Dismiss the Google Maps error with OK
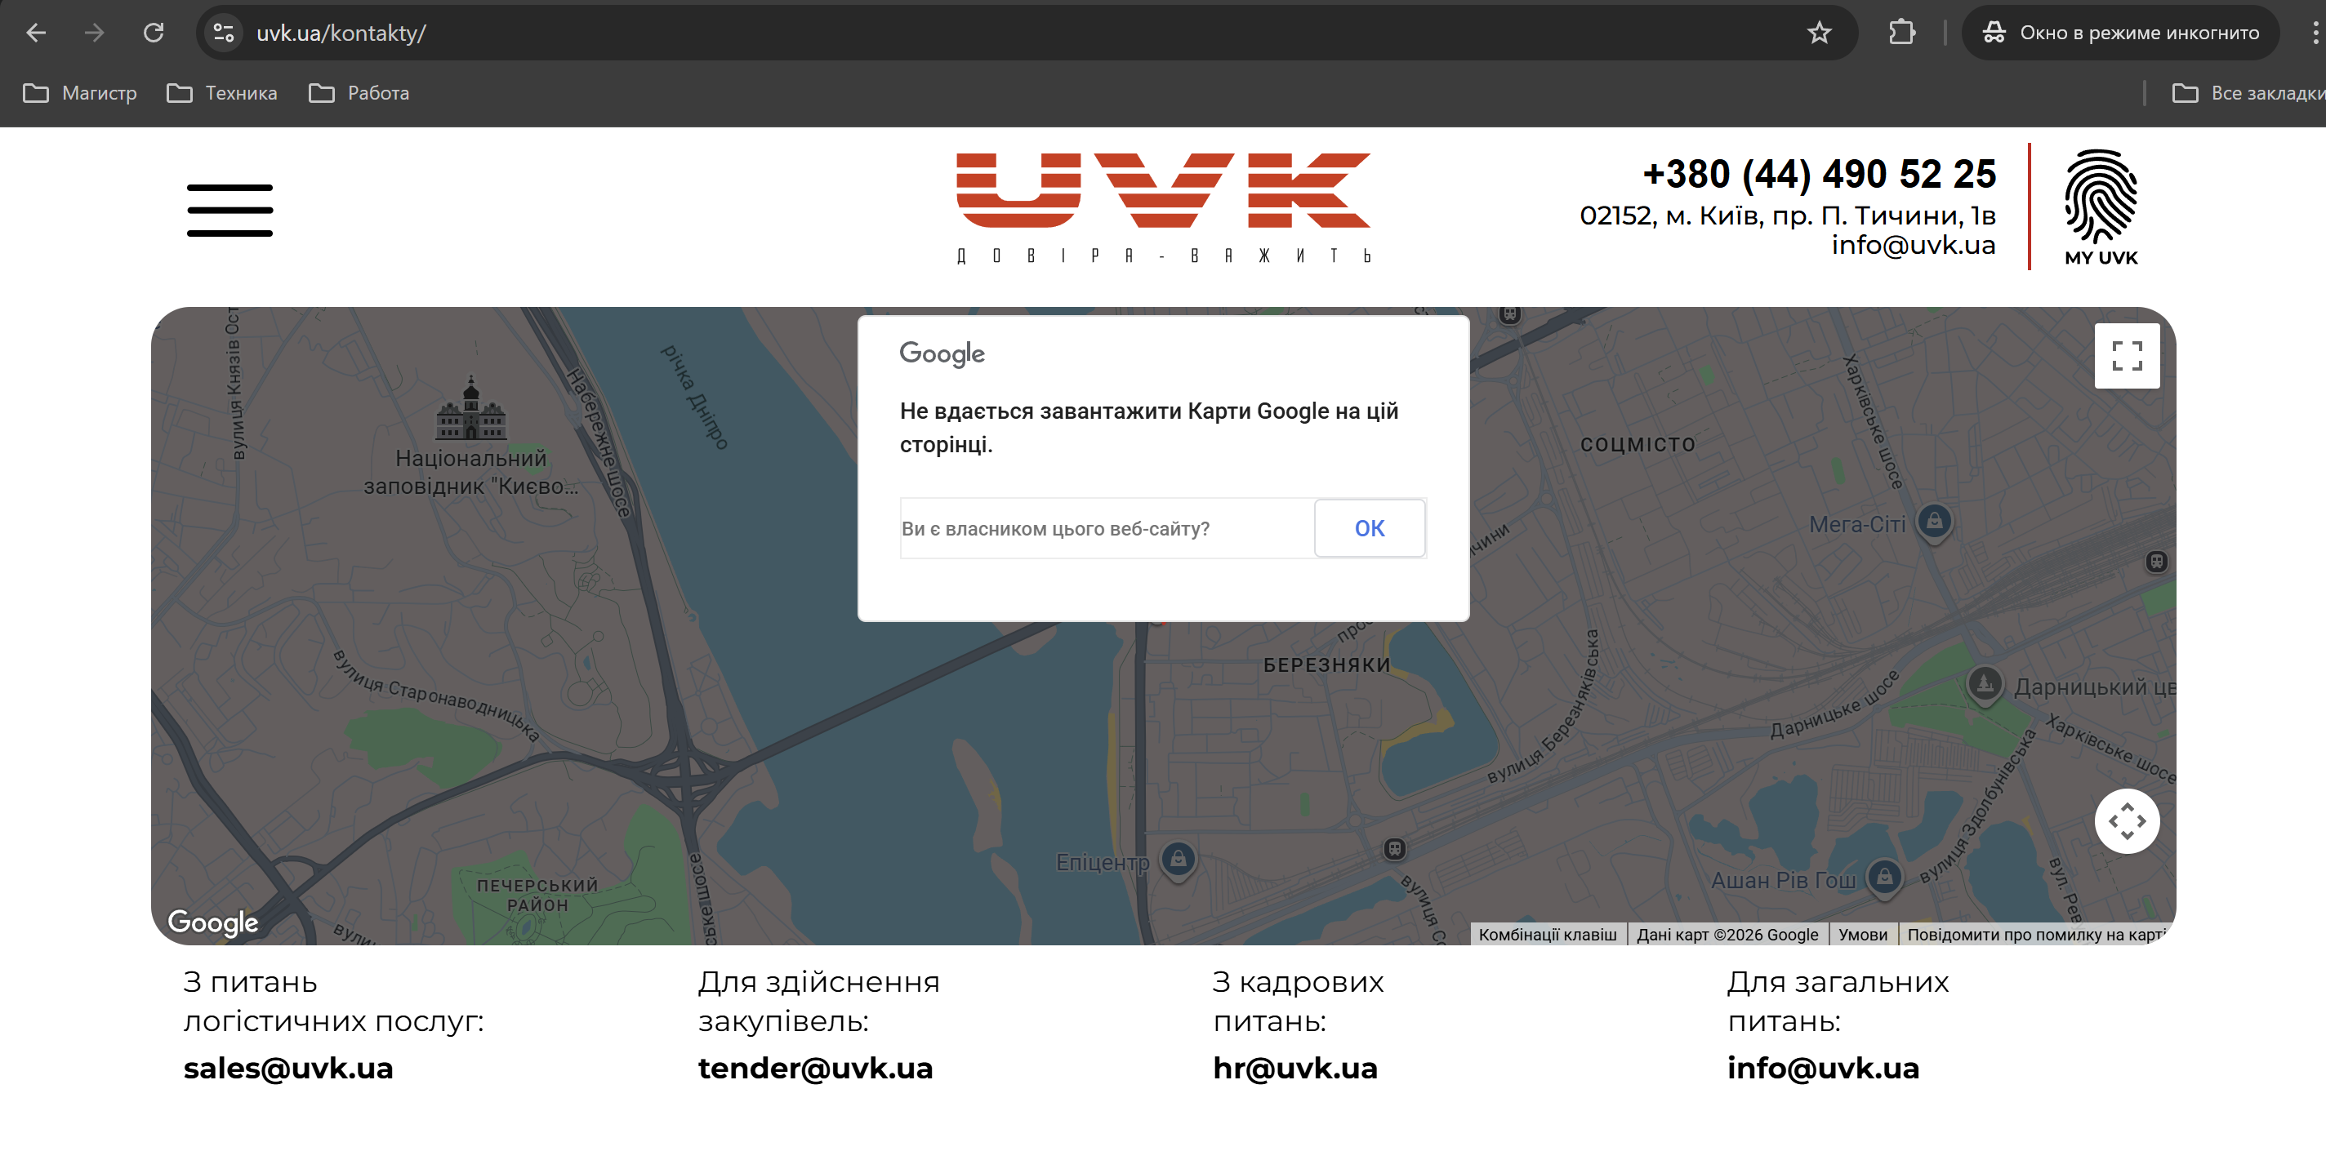The height and width of the screenshot is (1169, 2326). point(1369,528)
